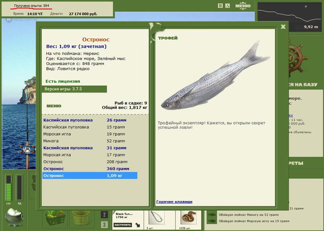Open the top МЕНЮ gear menu

pyautogui.click(x=243, y=6)
